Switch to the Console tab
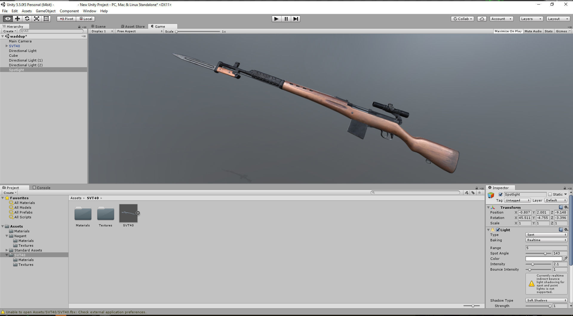Viewport: 573px width, 316px height. [42, 188]
